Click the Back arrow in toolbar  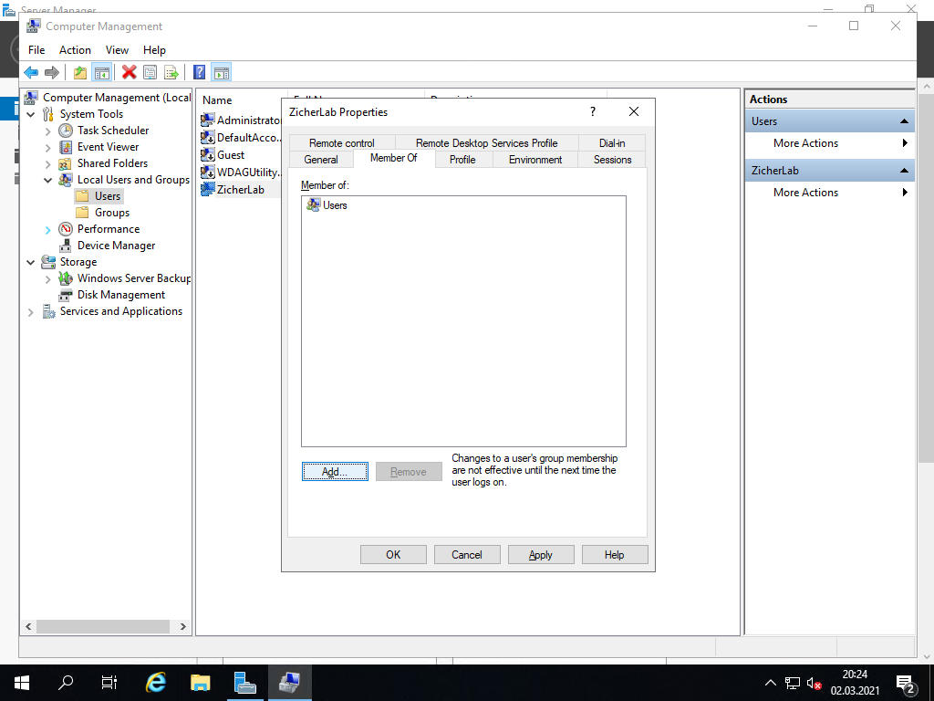point(31,73)
